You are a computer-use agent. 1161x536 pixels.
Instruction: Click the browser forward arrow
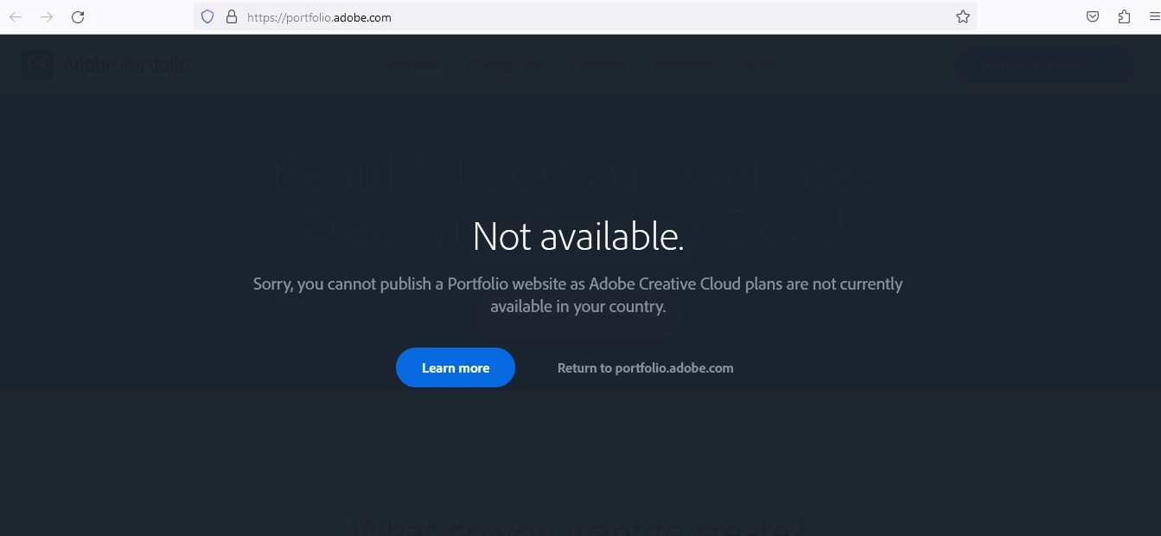tap(47, 16)
